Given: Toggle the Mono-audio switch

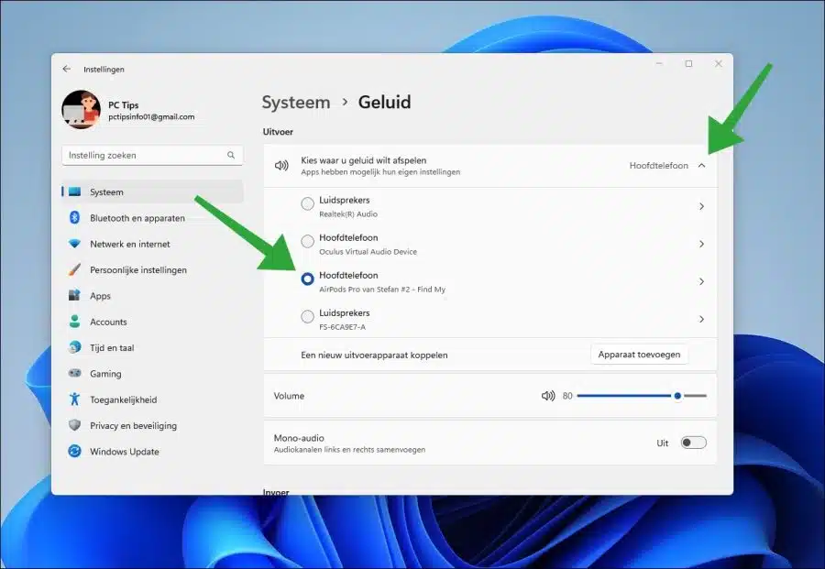Looking at the screenshot, I should tap(694, 443).
